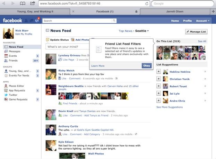Select News Feed in the Favorites sidebar
The width and height of the screenshot is (216, 159).
coord(22,47)
